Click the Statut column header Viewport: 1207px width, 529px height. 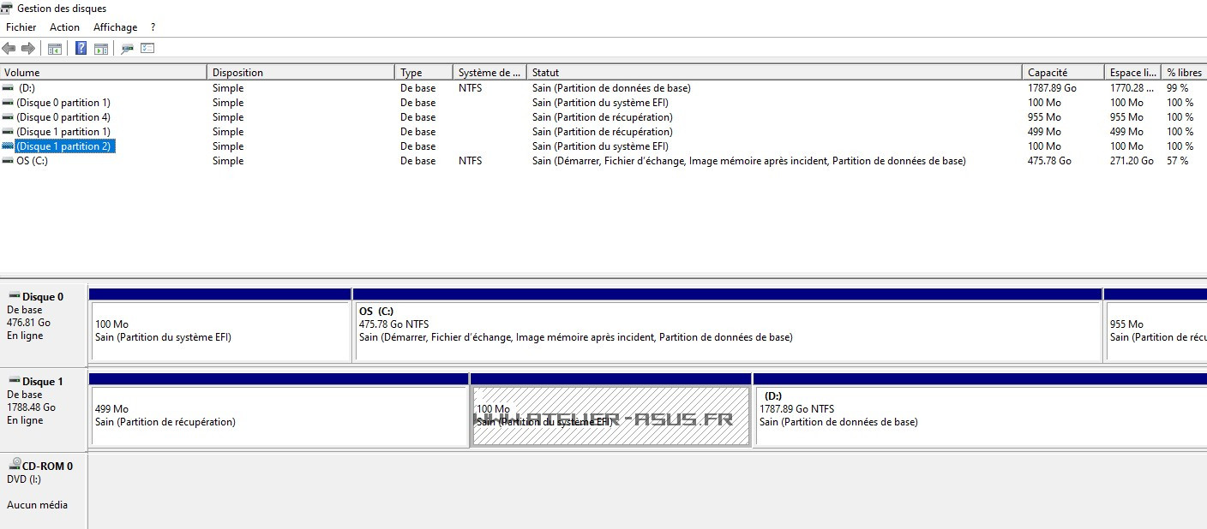(x=772, y=73)
